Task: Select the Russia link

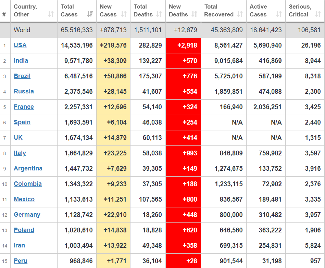Action: click(24, 91)
